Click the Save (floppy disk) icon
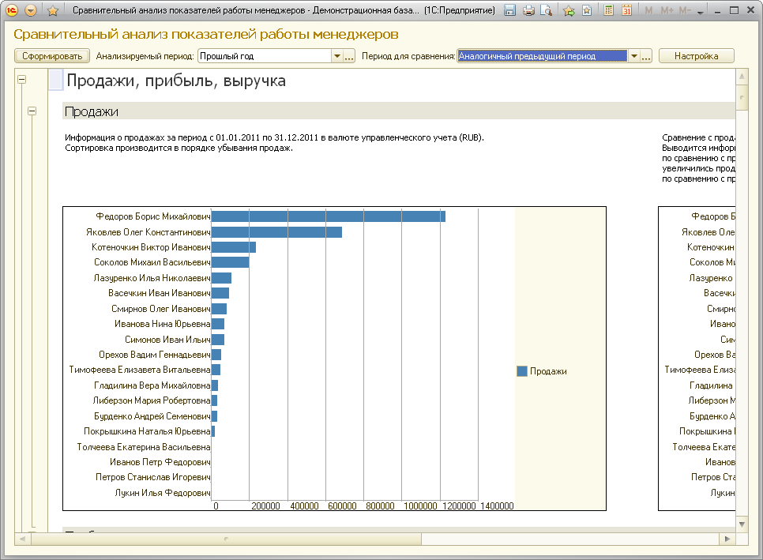 click(x=510, y=11)
